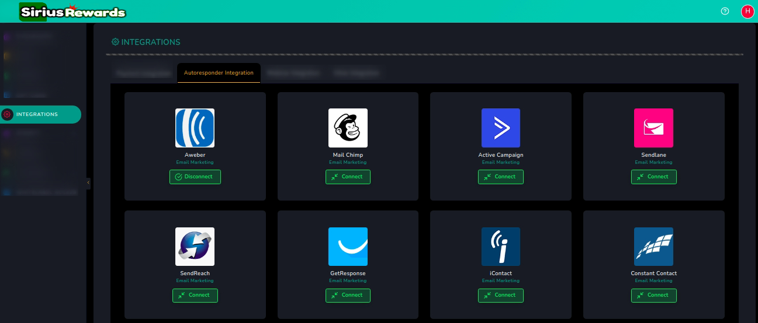Click the Active Campaign logo
The height and width of the screenshot is (323, 758).
coord(501,128)
